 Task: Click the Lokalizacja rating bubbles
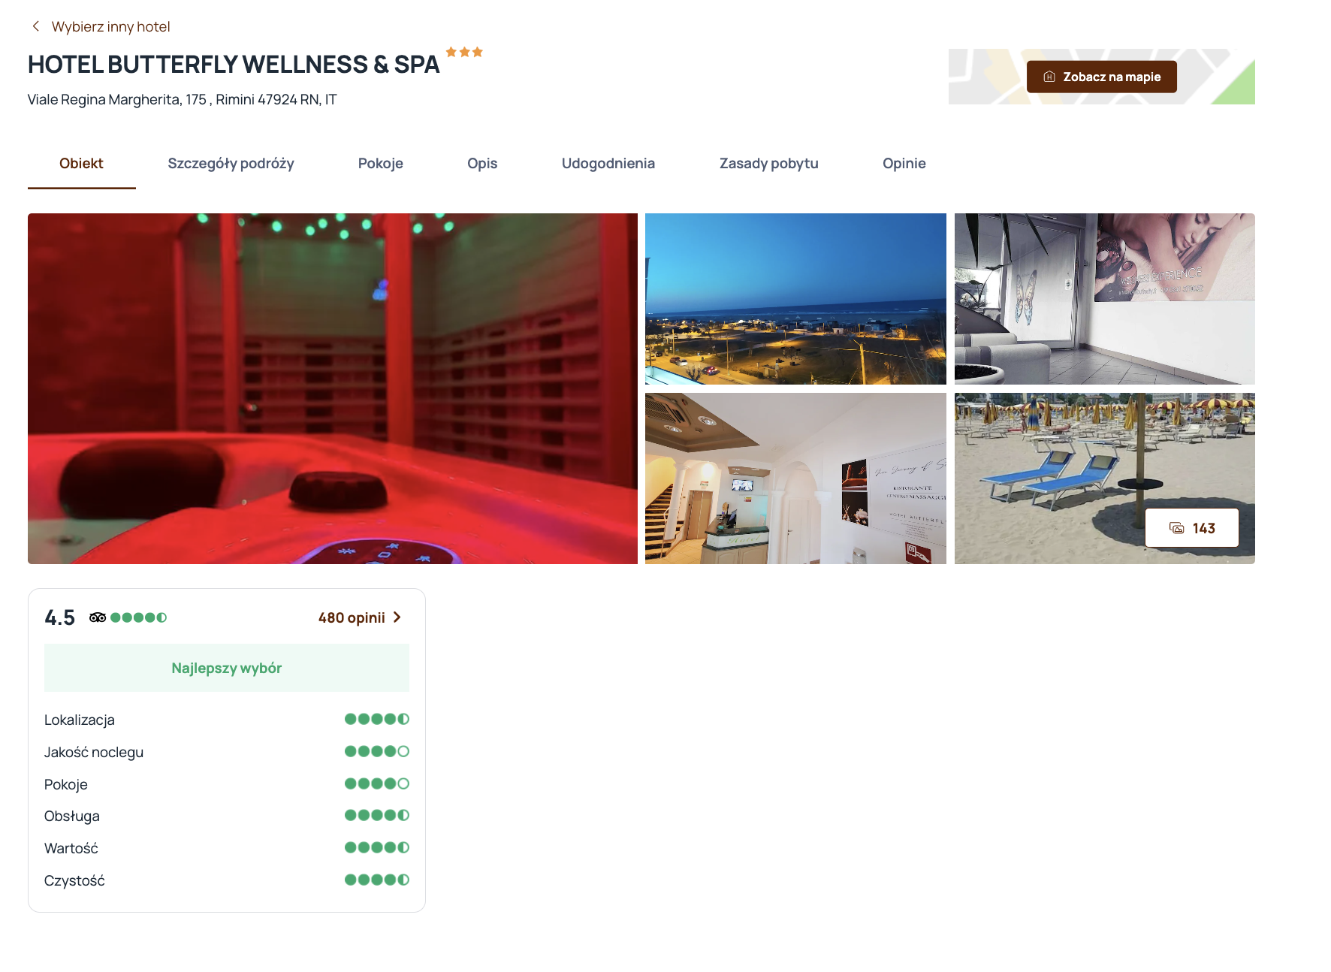pos(377,719)
